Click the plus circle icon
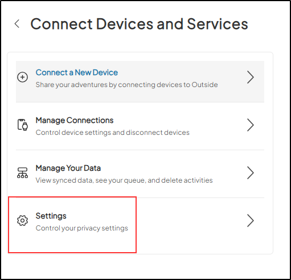Image resolution: width=291 pixels, height=280 pixels. coord(22,77)
